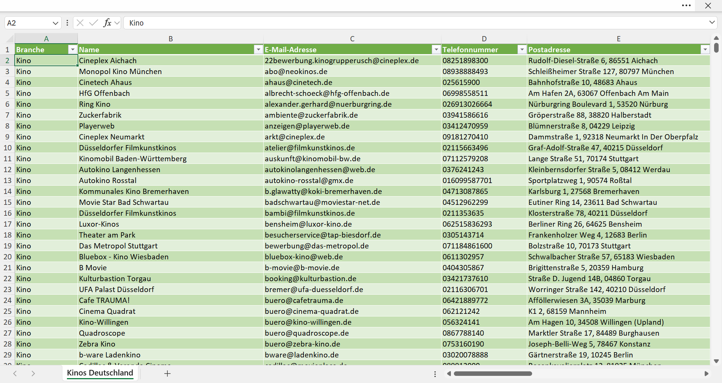This screenshot has width=722, height=383.
Task: Select the atelier@filmkunstkinos.de cell
Action: point(352,148)
